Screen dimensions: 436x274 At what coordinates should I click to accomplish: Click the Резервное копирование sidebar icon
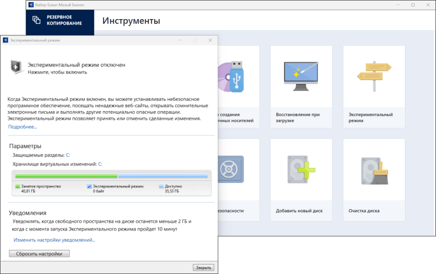pyautogui.click(x=37, y=20)
